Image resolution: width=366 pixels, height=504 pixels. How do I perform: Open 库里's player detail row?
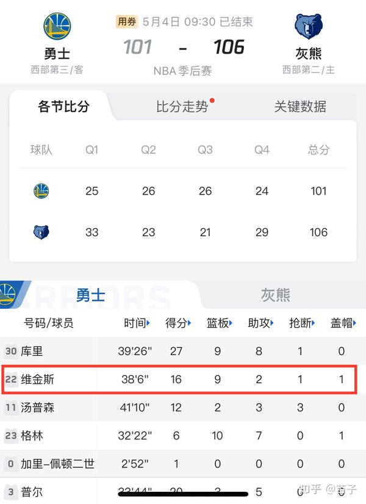click(x=183, y=351)
